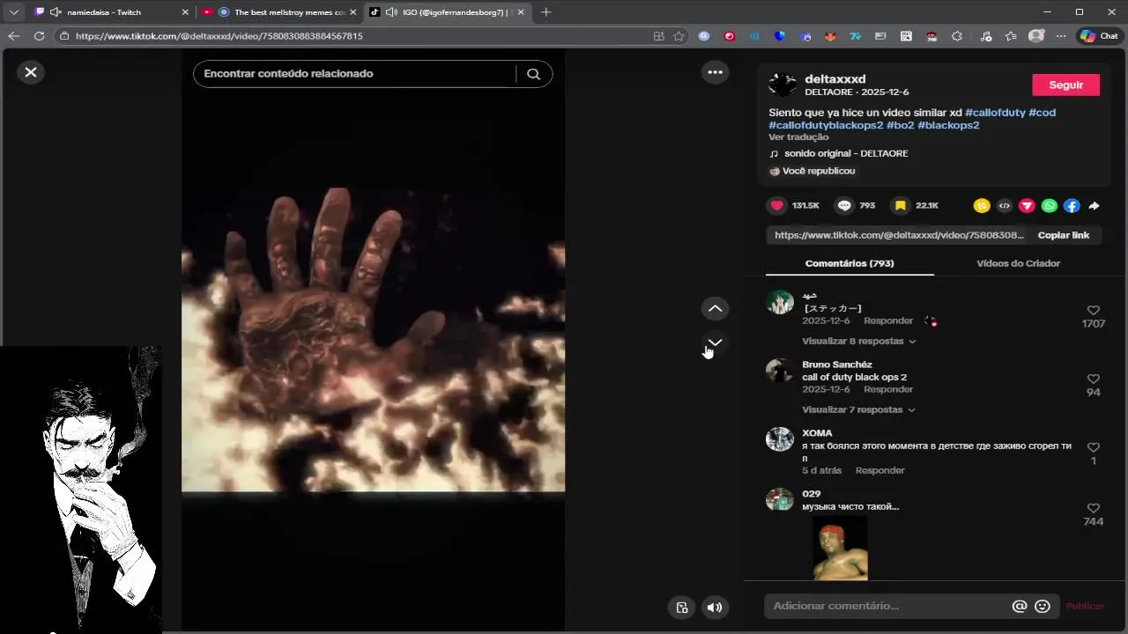
Task: Open the #callofdutyblackops2 hashtag
Action: [x=826, y=125]
